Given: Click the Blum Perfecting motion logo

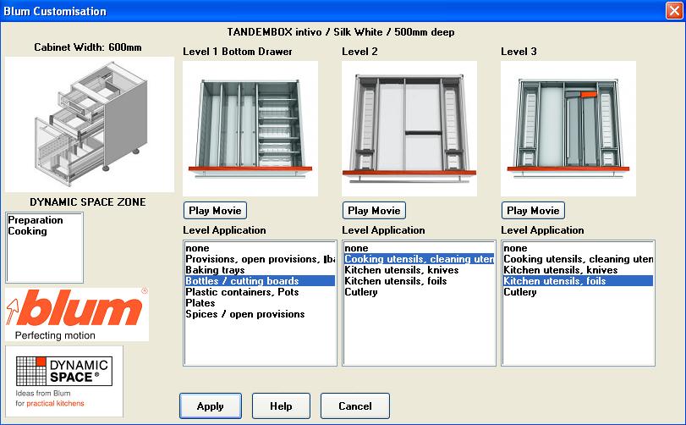Looking at the screenshot, I should coord(77,314).
